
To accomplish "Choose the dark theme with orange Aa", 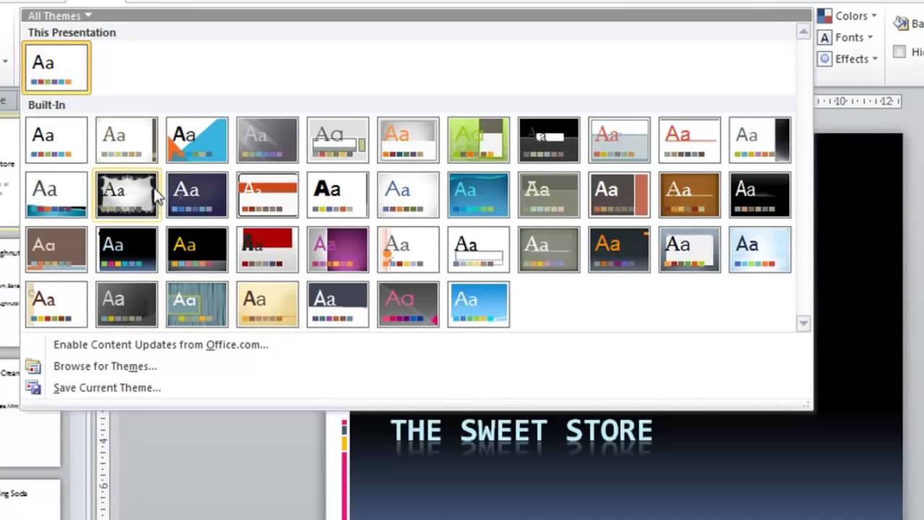I will [x=619, y=250].
